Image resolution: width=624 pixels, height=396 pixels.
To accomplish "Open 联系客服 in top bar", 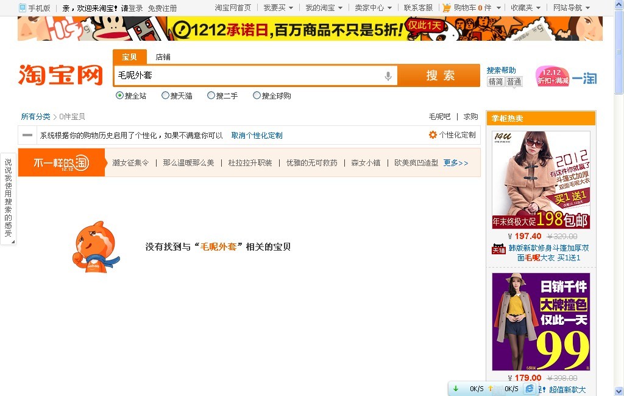I will 418,7.
